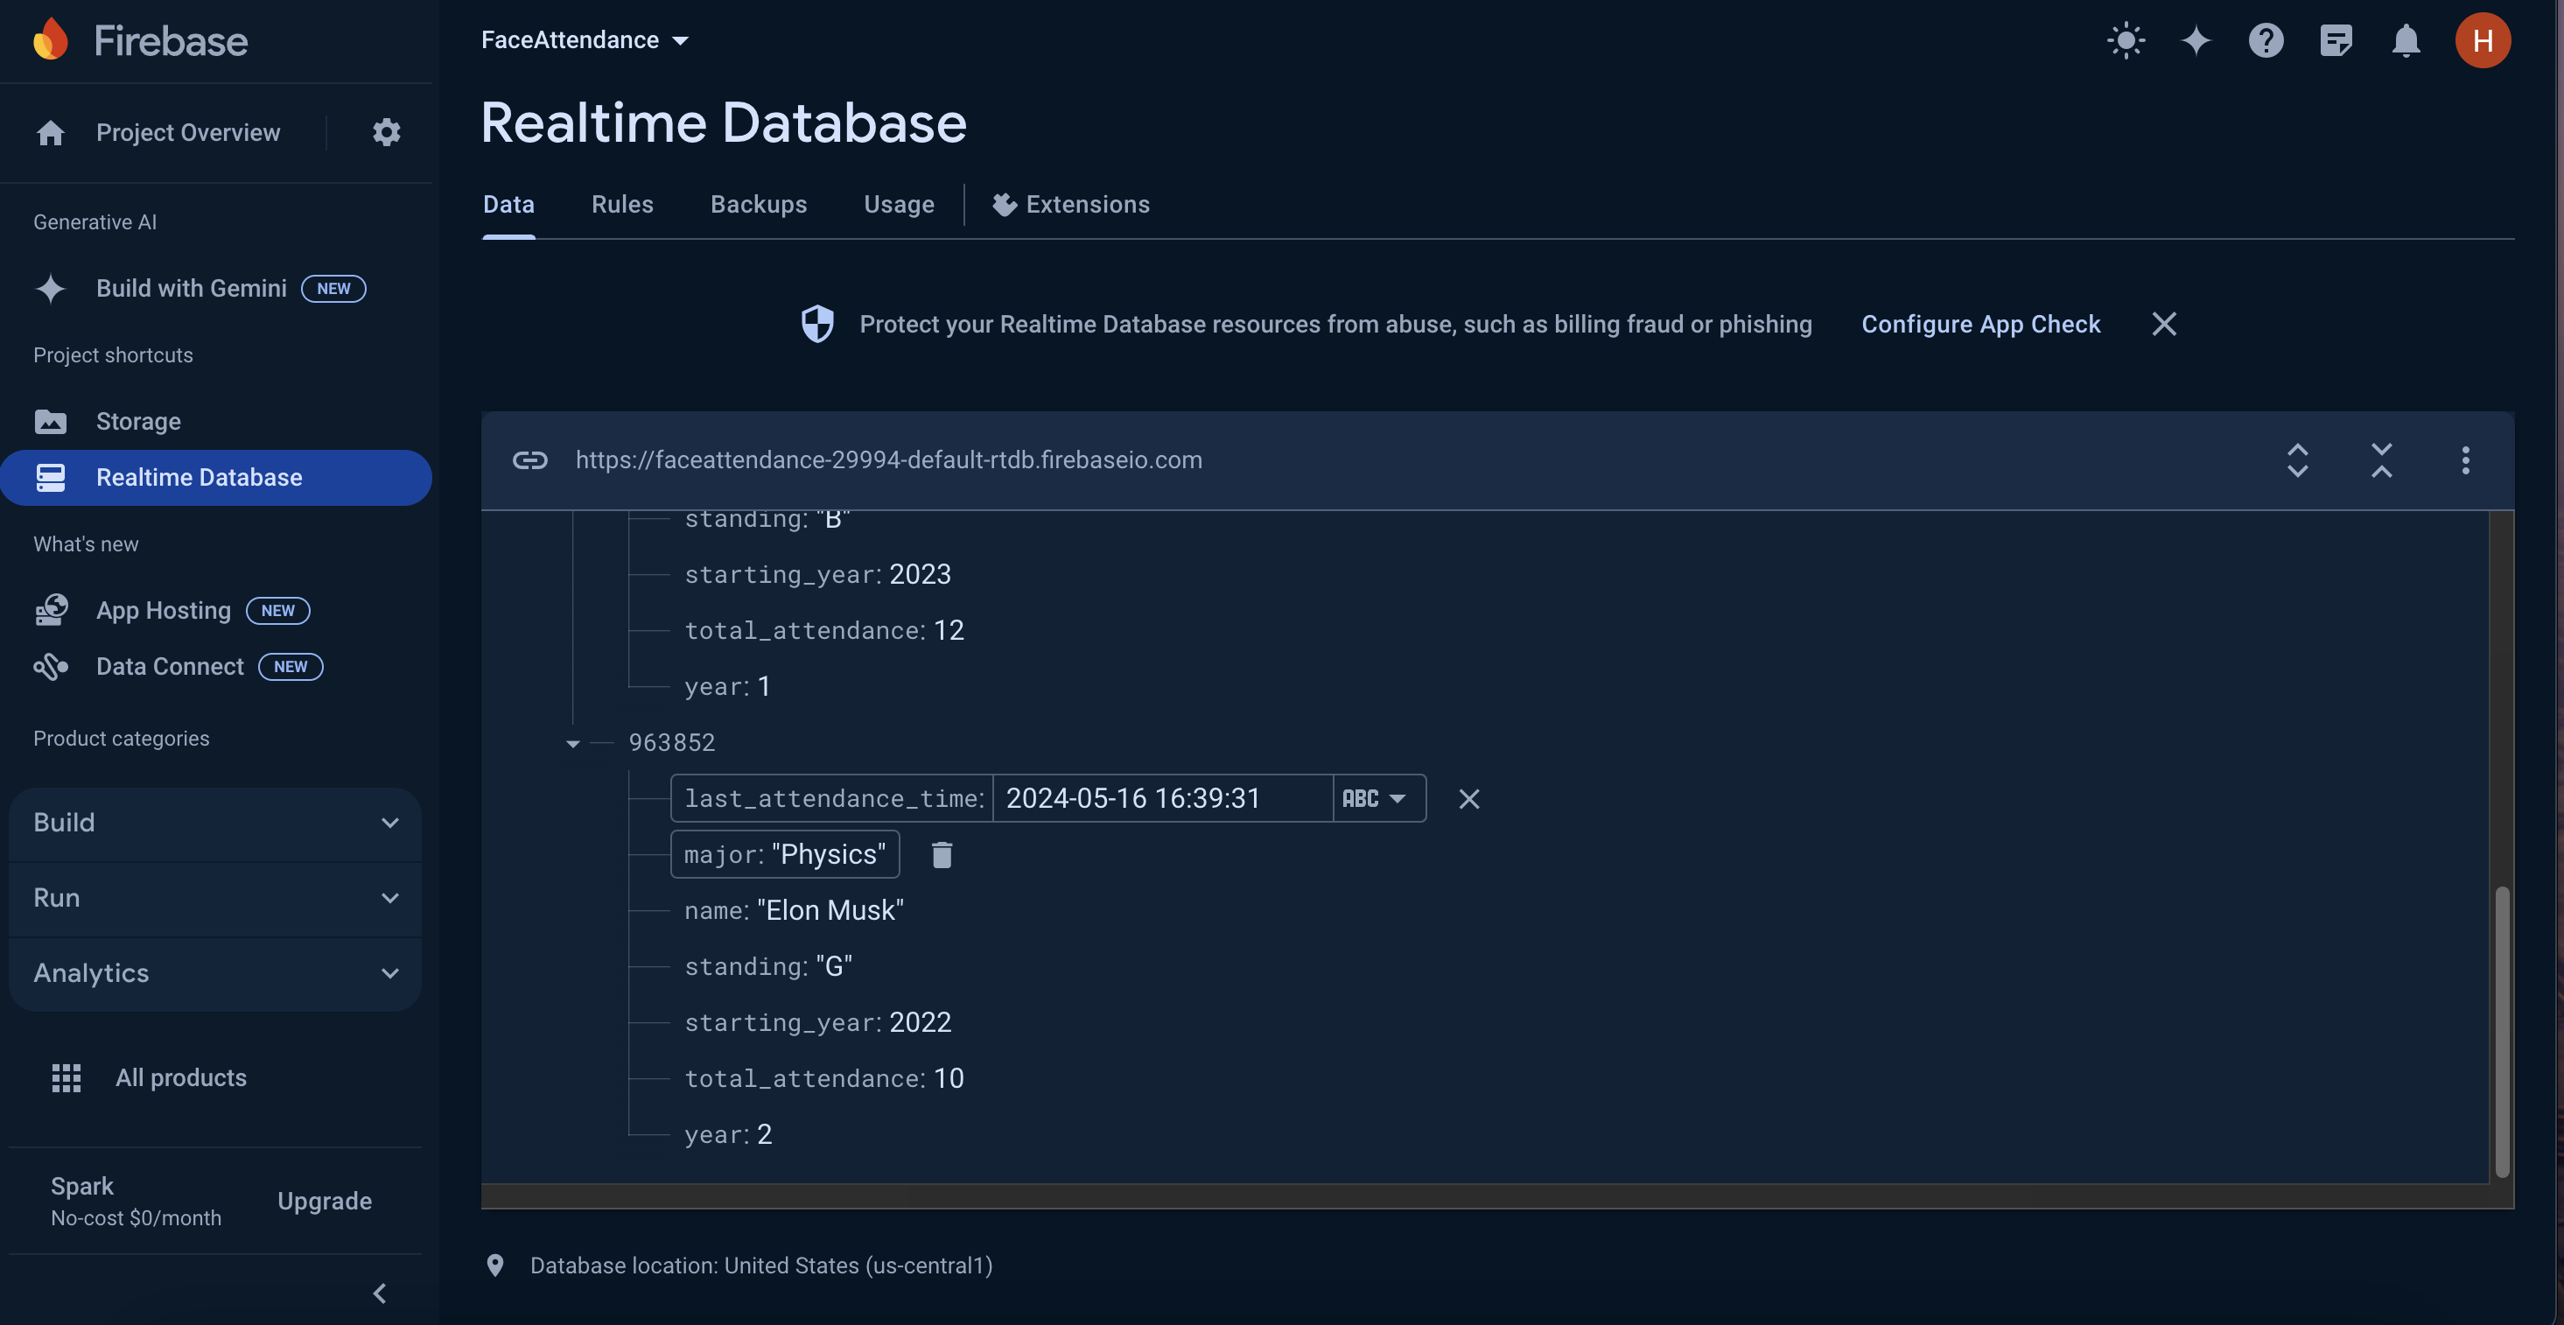Click the Upgrade button
This screenshot has height=1325, width=2564.
click(x=325, y=1201)
